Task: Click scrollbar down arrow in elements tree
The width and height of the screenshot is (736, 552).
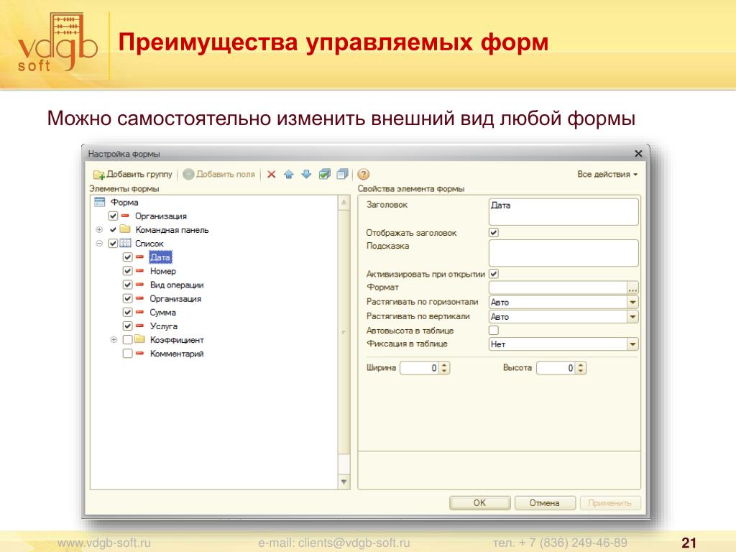Action: click(x=344, y=482)
